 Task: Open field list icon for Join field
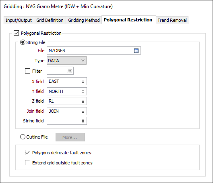point(83,111)
